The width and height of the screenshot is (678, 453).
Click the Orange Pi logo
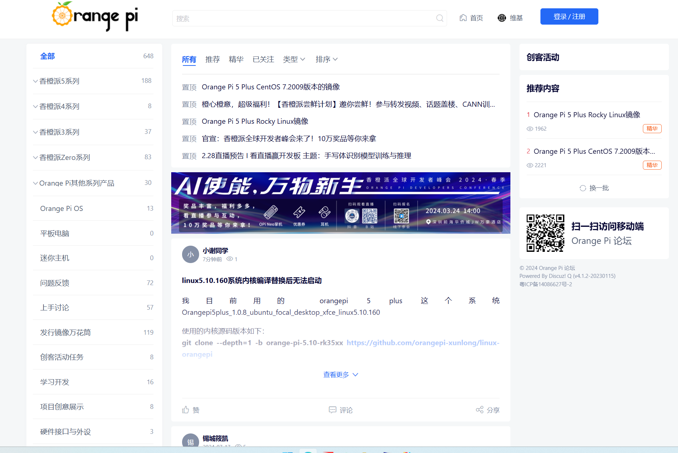pyautogui.click(x=95, y=16)
